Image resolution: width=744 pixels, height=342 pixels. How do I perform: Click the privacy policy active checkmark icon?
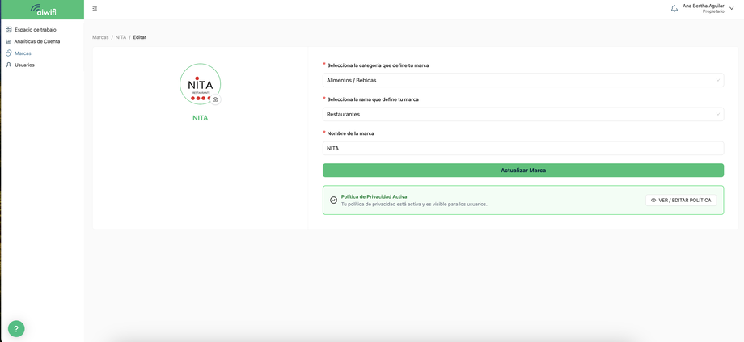pos(333,201)
